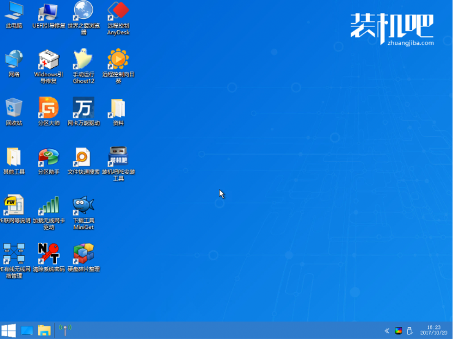Select the 万 网卡万能驱动 icon
Viewport: 455px width, 340px height.
(83, 108)
